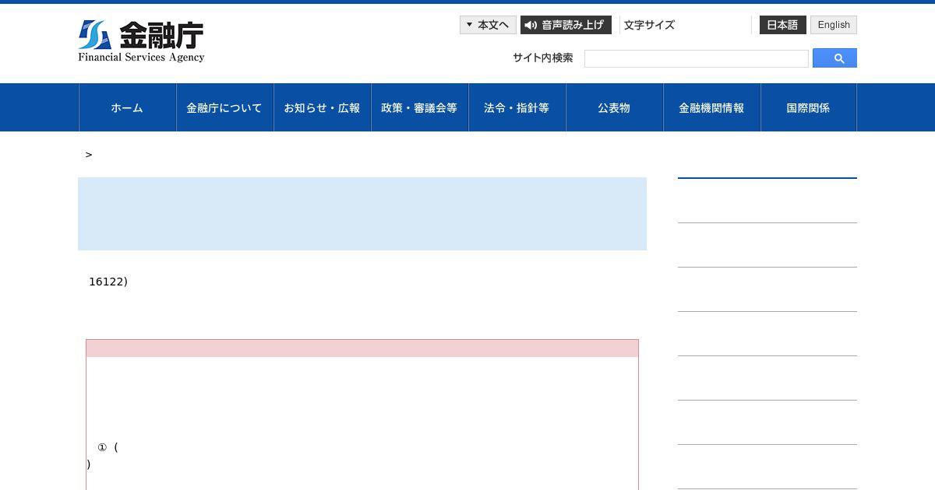Open the お知らせ・広報 menu
The image size is (935, 490).
[x=322, y=107]
